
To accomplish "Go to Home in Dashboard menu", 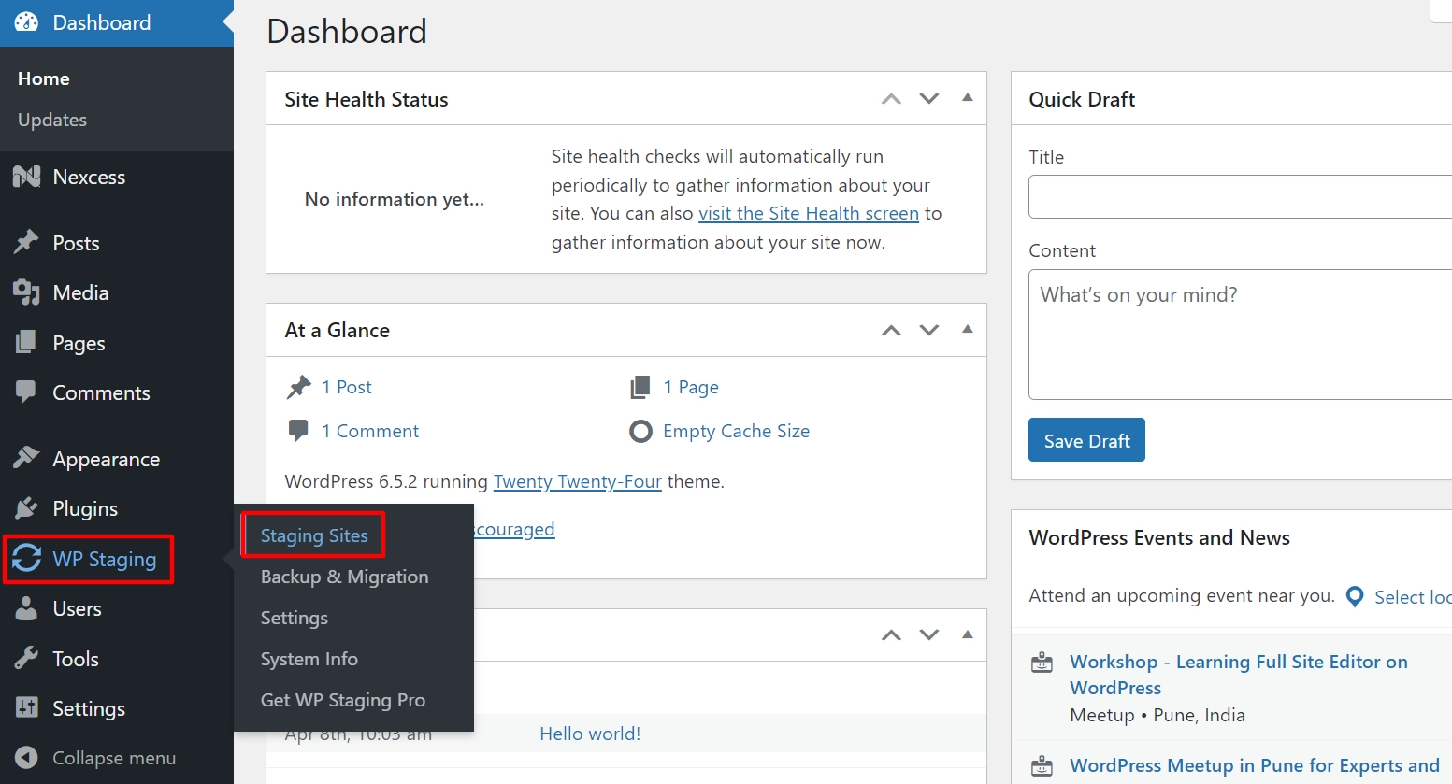I will (x=43, y=78).
